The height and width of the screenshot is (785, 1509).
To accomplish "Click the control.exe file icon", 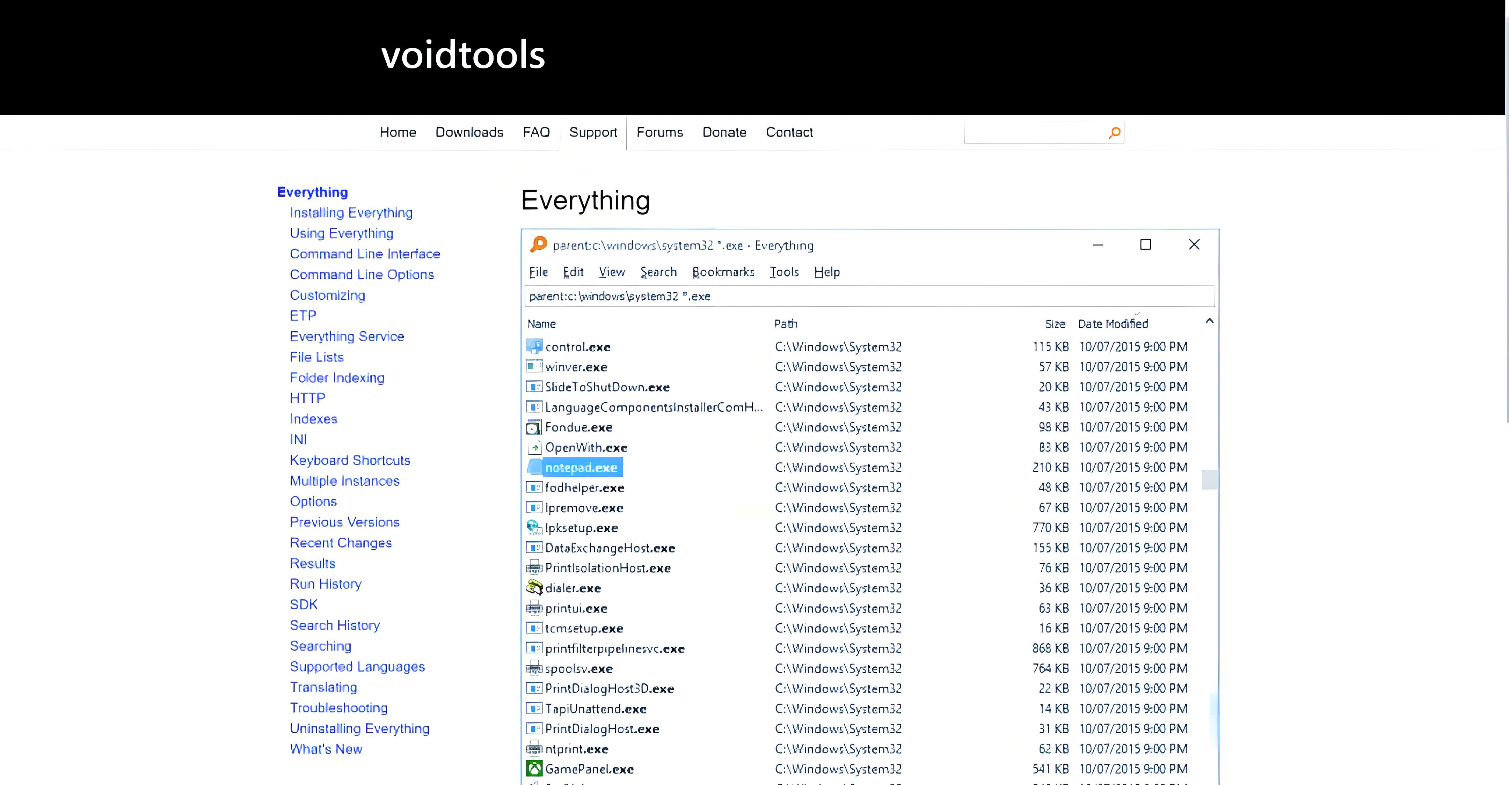I will point(534,347).
